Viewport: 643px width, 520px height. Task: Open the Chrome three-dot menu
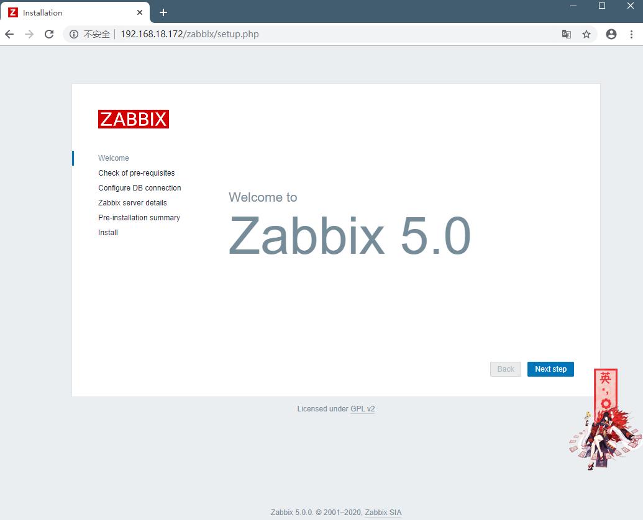[632, 34]
